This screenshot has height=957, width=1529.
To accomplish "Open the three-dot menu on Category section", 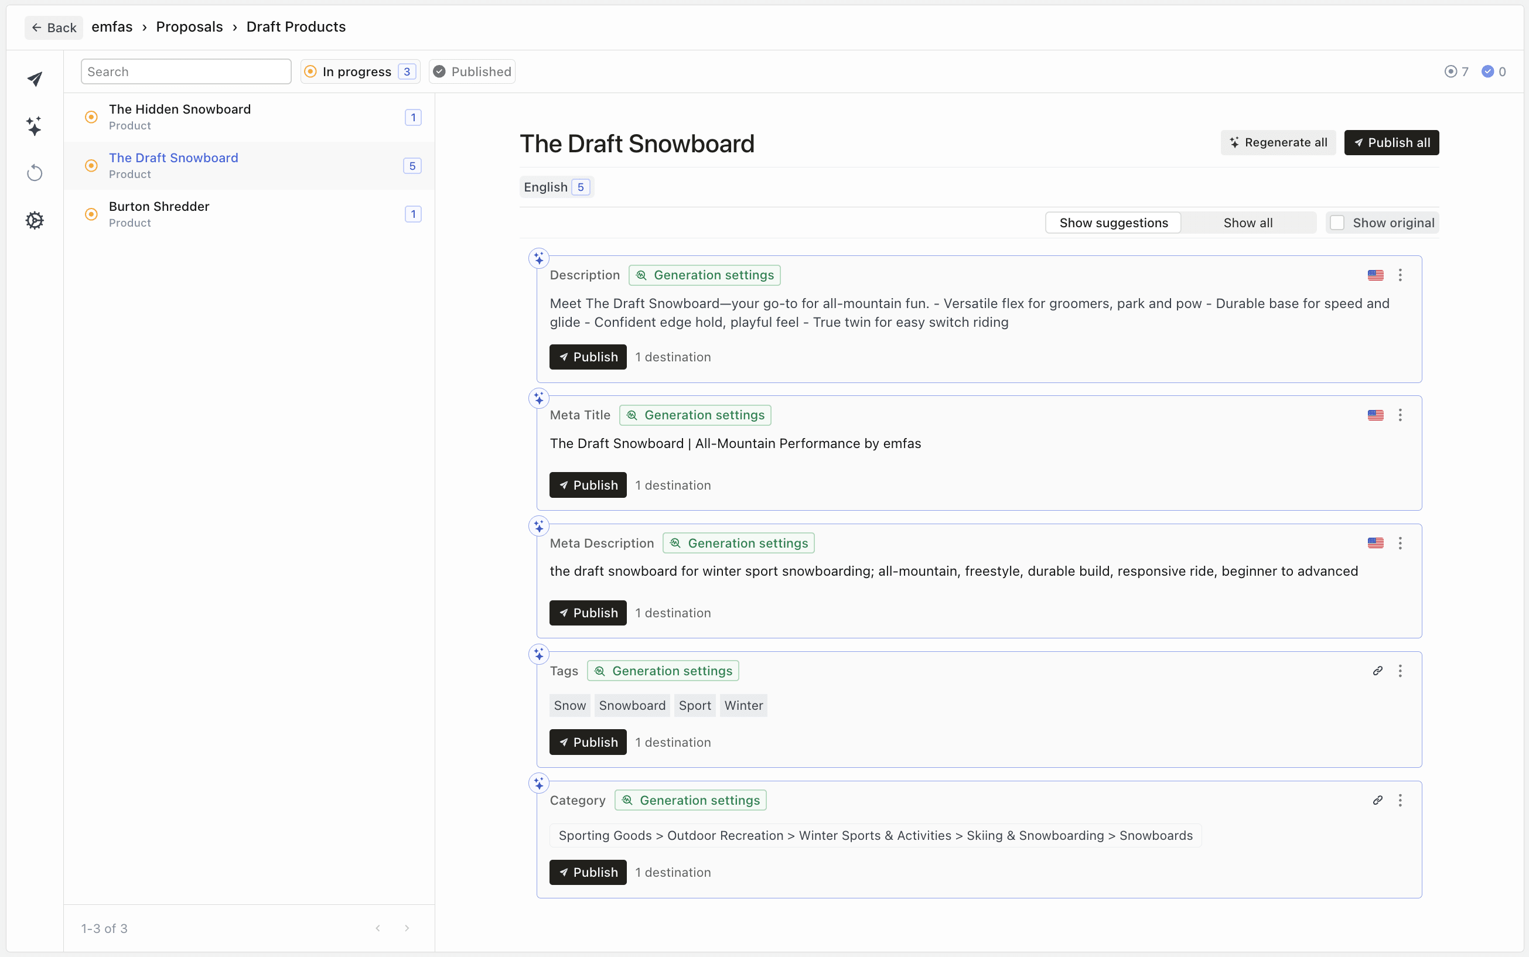I will [x=1401, y=799].
